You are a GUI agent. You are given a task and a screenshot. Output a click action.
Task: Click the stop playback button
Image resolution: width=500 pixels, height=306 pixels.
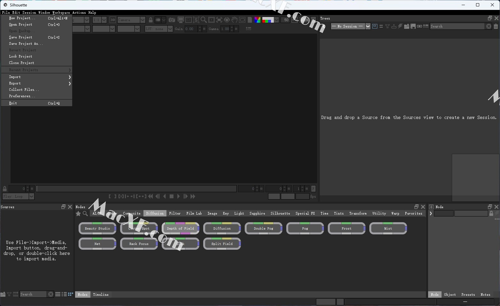coord(172,196)
